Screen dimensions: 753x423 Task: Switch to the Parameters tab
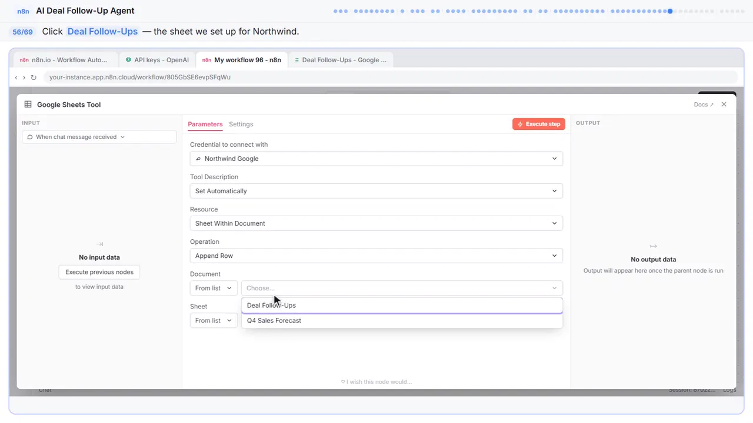tap(205, 125)
